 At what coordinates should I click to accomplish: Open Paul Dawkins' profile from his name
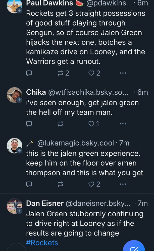click(49, 3)
